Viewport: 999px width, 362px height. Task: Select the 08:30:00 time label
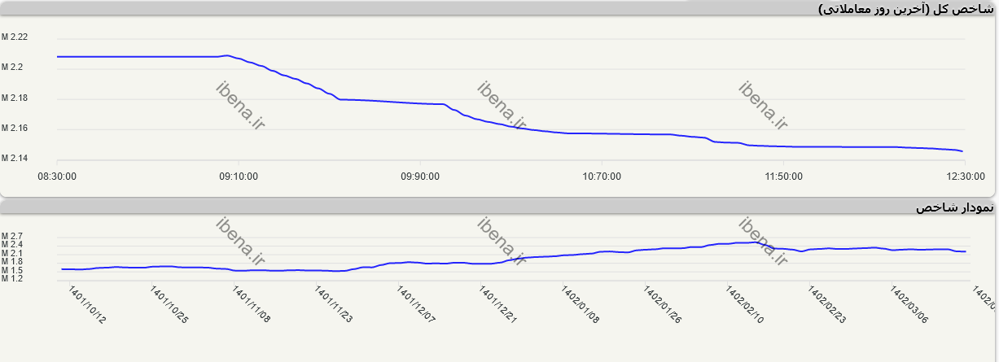[58, 177]
